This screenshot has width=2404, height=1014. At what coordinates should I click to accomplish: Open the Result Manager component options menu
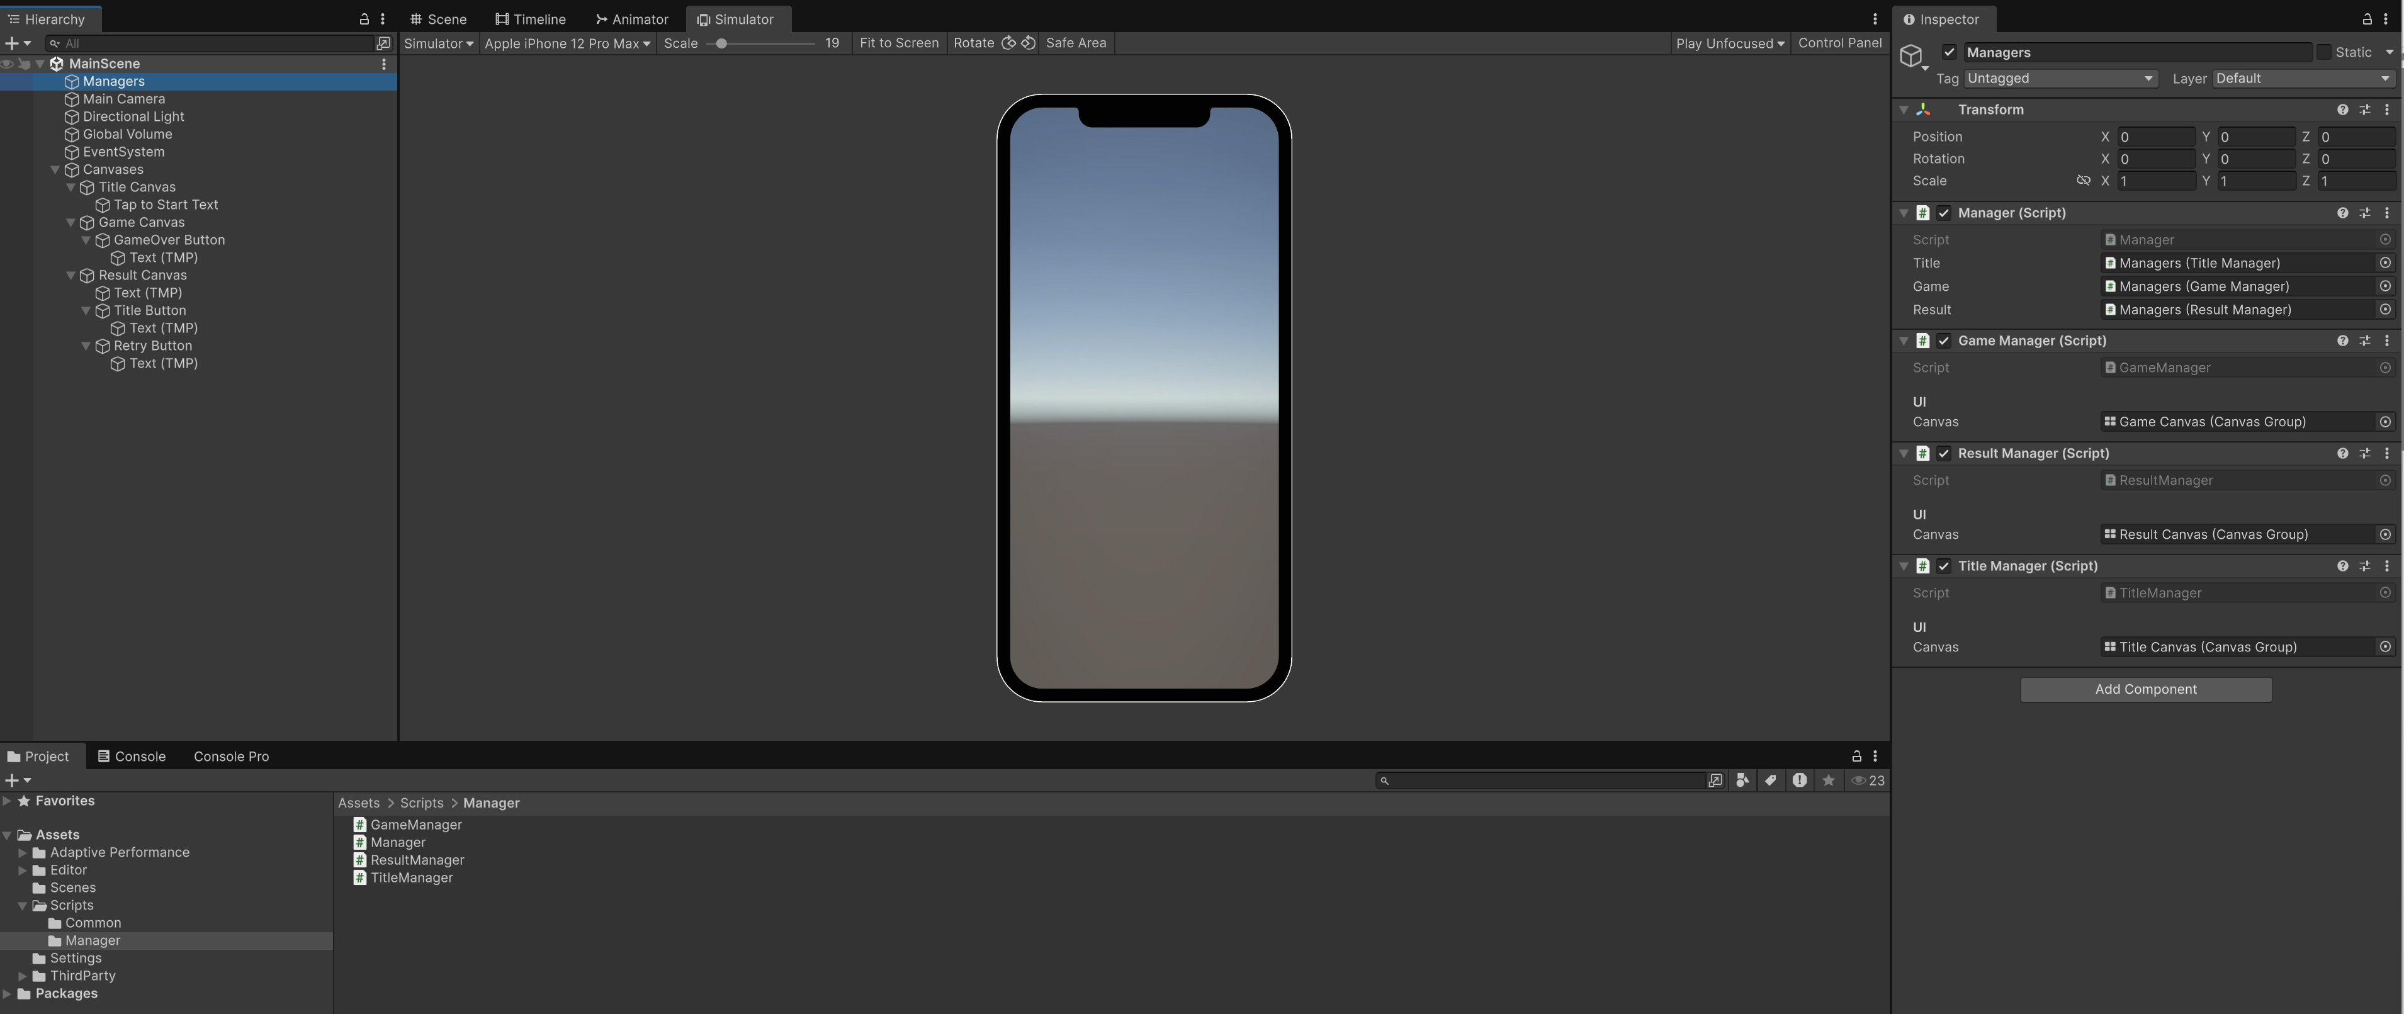2386,453
